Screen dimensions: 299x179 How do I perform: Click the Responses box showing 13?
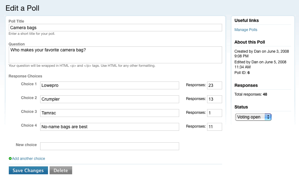(x=214, y=99)
